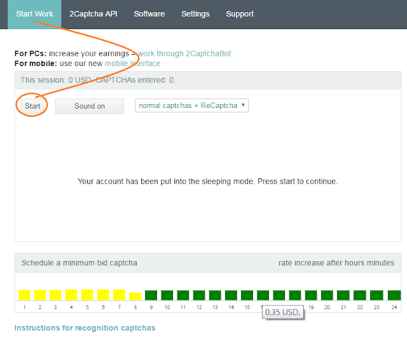Open the Start Work tab

coord(34,14)
